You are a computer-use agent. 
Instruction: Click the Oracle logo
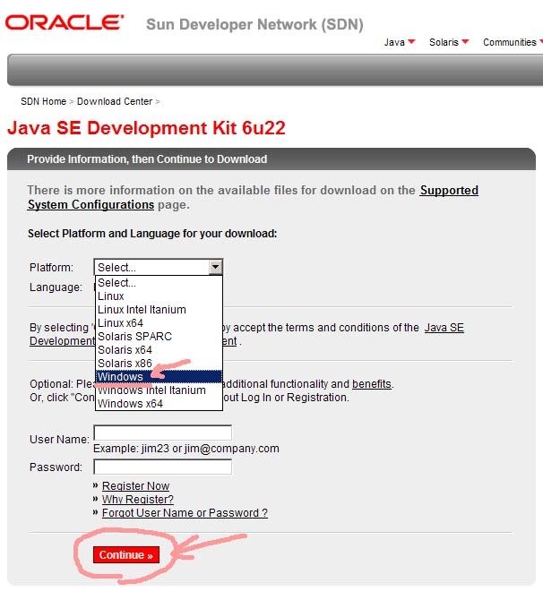point(65,22)
